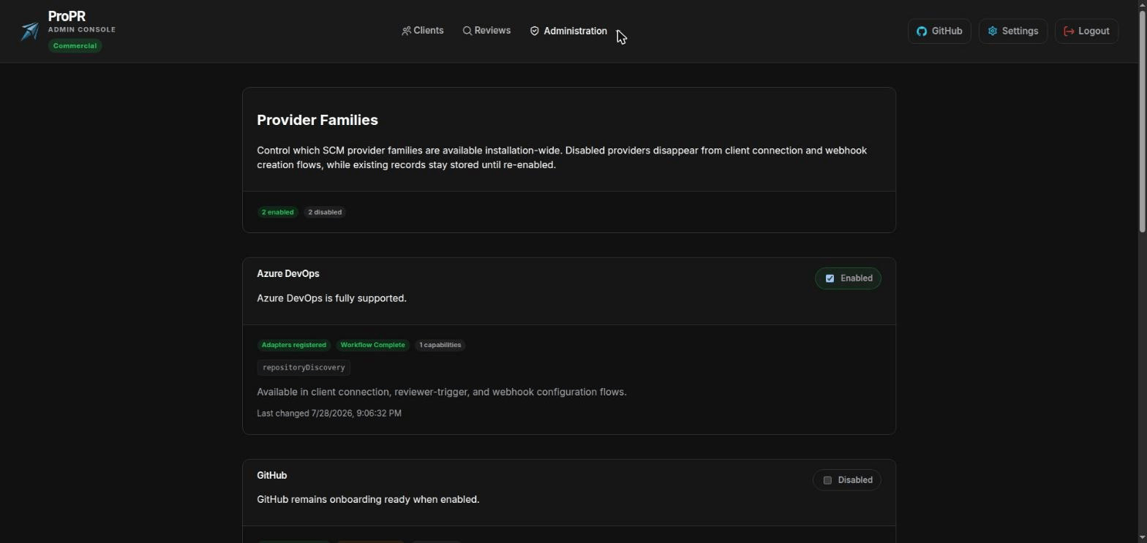Click 'GitHub remains onboarding ready when enabled.' text
The height and width of the screenshot is (543, 1147).
pyautogui.click(x=368, y=500)
